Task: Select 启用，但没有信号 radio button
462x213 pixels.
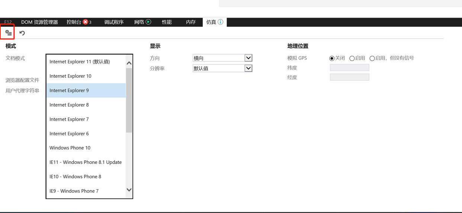Action: (372, 58)
